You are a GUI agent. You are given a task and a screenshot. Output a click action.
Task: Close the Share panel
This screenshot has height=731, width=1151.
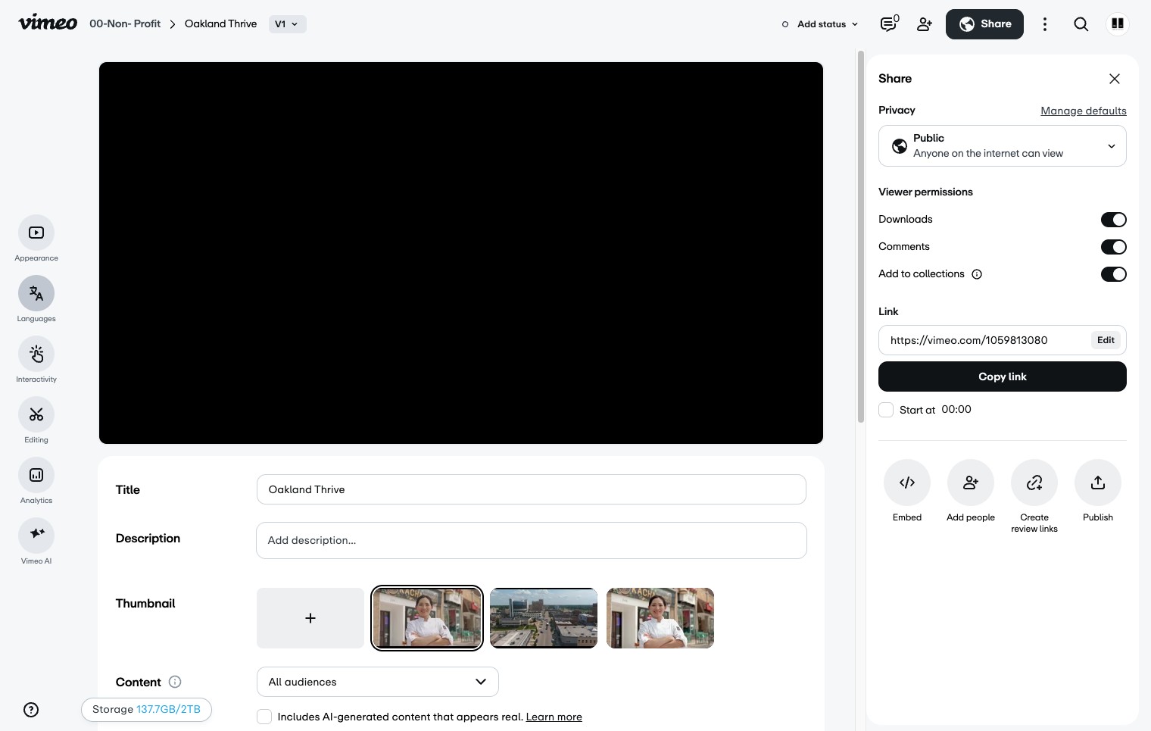(1115, 79)
